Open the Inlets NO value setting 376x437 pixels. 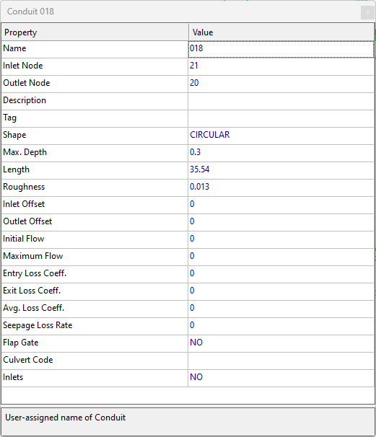pyautogui.click(x=281, y=378)
